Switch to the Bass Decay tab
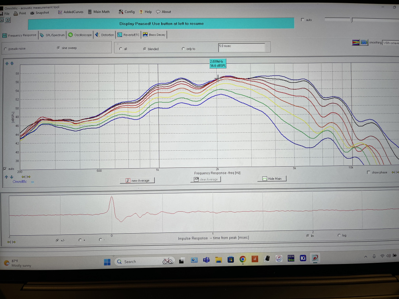Screen dimensions: 399x299 [x=154, y=35]
